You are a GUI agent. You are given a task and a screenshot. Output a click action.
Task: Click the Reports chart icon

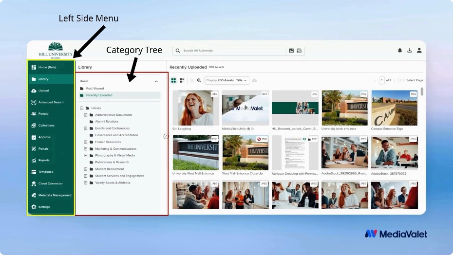coord(34,160)
